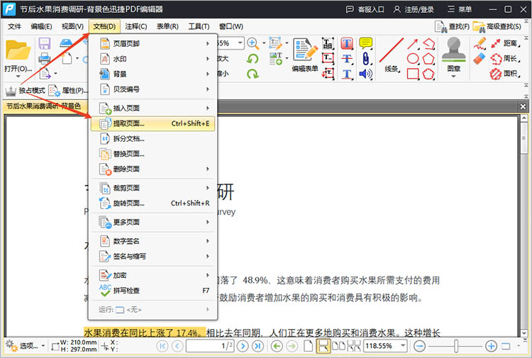Expand the 水印 submenu

153,59
